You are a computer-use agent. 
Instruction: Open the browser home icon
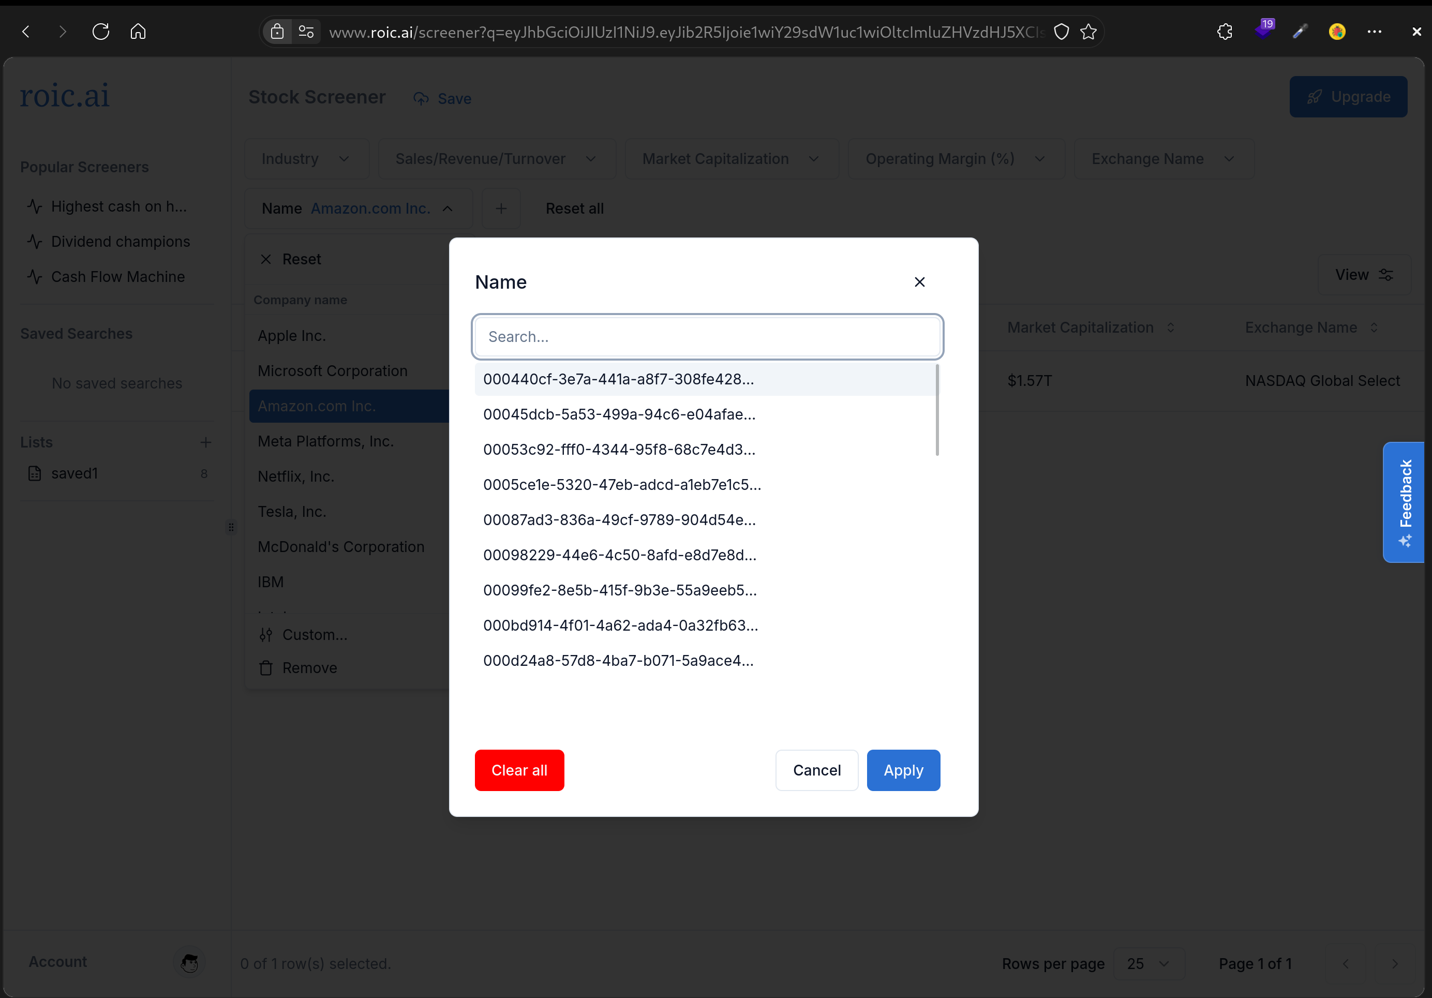[138, 31]
